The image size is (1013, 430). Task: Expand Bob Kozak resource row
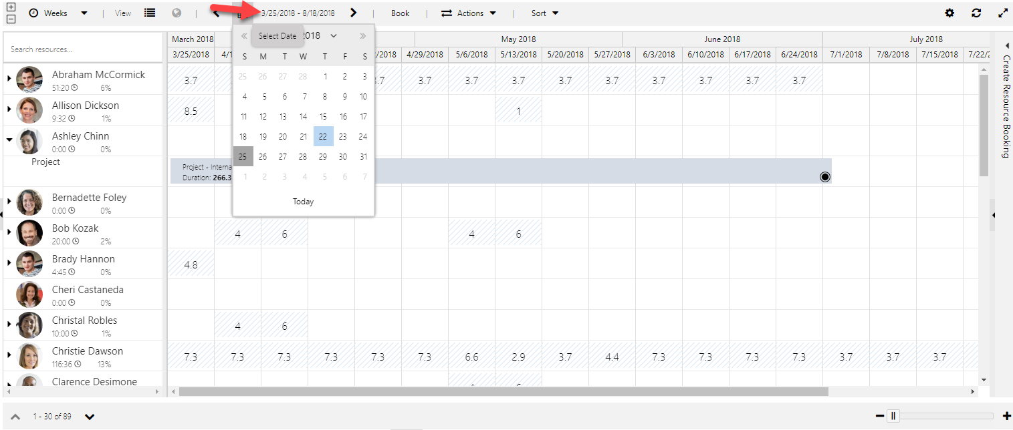coord(9,232)
